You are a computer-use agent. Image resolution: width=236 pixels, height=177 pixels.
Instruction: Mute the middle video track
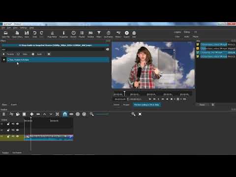tap(13, 130)
